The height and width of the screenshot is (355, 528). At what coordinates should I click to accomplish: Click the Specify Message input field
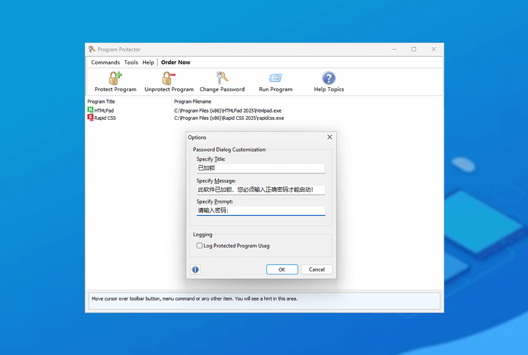click(x=260, y=190)
